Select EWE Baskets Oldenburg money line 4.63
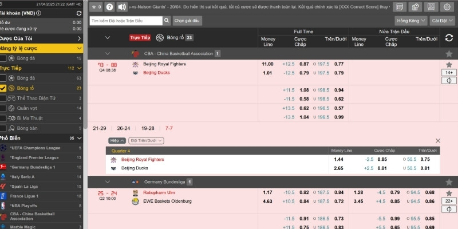 [267, 202]
